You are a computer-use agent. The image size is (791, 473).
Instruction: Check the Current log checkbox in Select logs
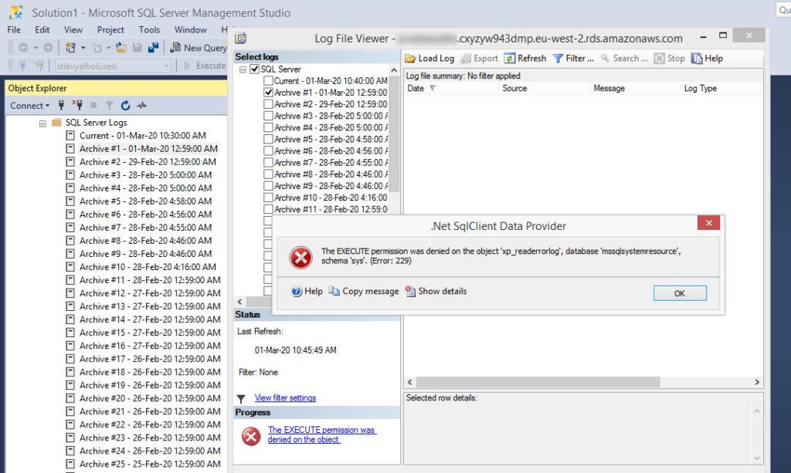(268, 80)
